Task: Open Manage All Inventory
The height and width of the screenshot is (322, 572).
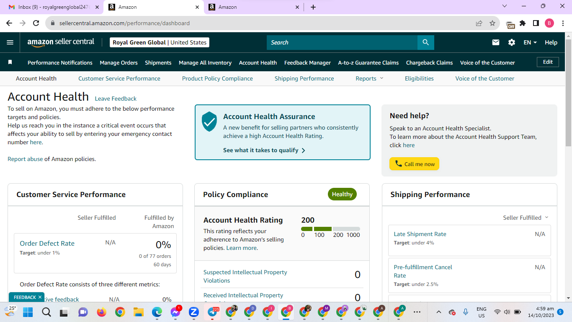Action: (205, 62)
